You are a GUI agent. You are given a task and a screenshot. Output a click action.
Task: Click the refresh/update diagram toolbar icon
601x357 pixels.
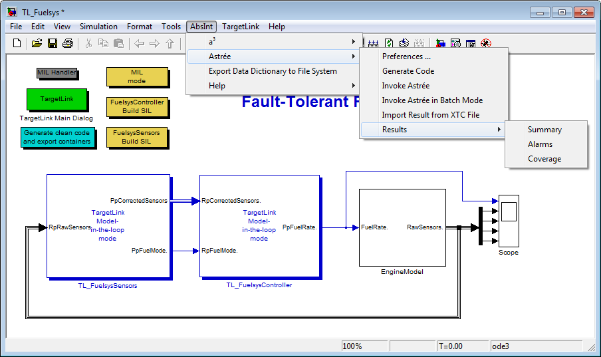[x=389, y=43]
